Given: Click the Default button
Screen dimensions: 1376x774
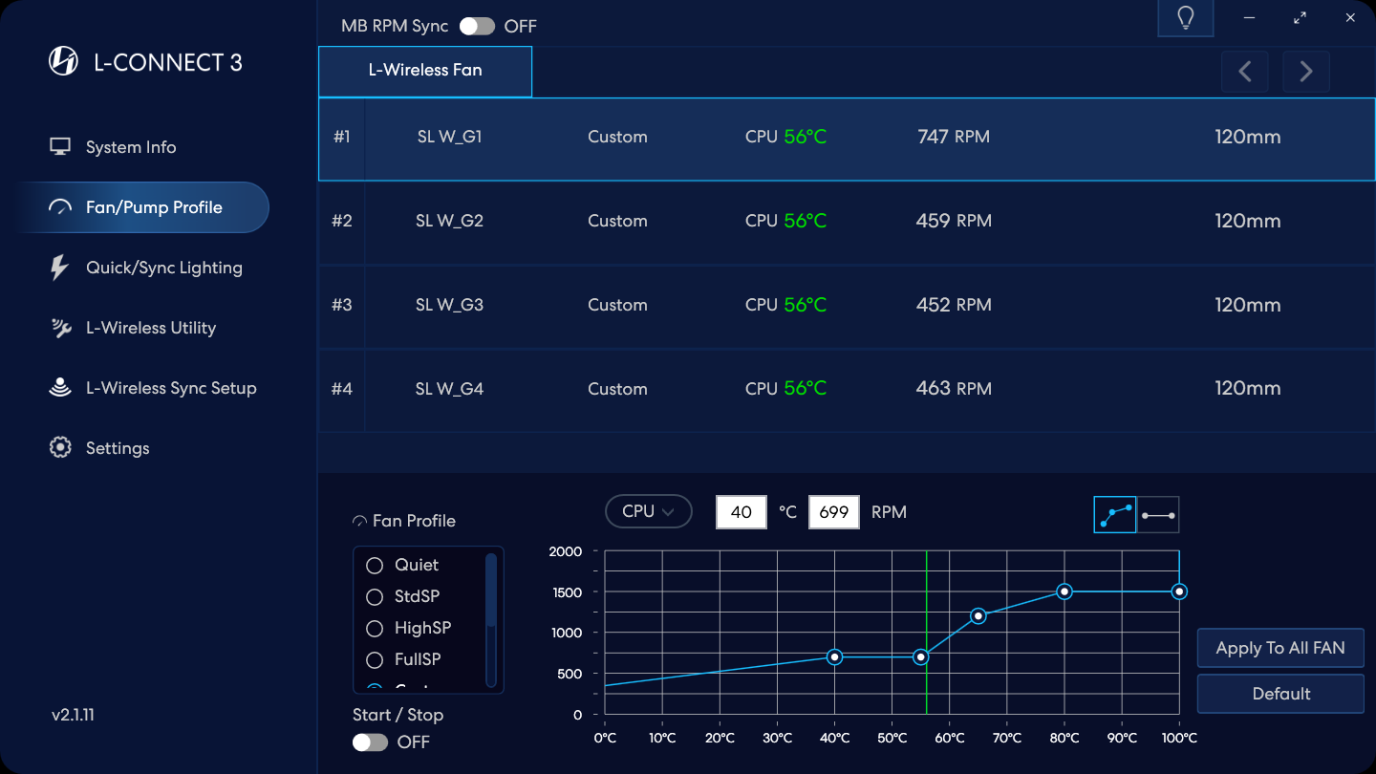Looking at the screenshot, I should pyautogui.click(x=1280, y=694).
